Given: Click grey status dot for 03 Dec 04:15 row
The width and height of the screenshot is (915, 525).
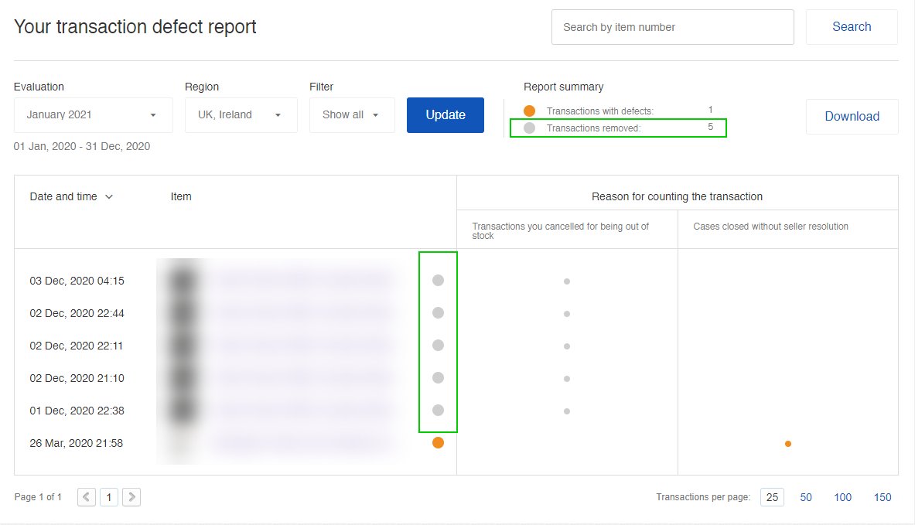Looking at the screenshot, I should pos(438,281).
